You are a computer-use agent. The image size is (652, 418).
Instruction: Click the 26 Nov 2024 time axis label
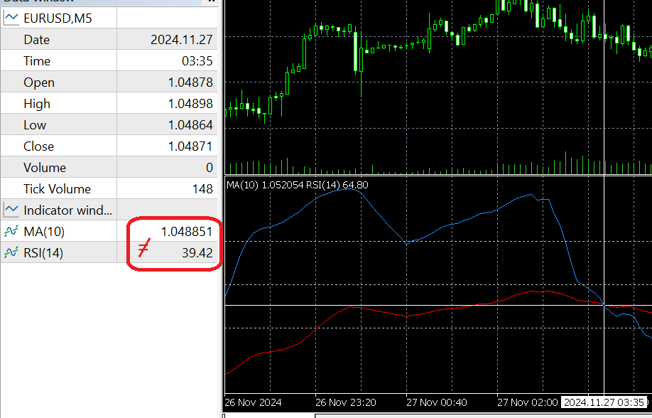pos(253,402)
